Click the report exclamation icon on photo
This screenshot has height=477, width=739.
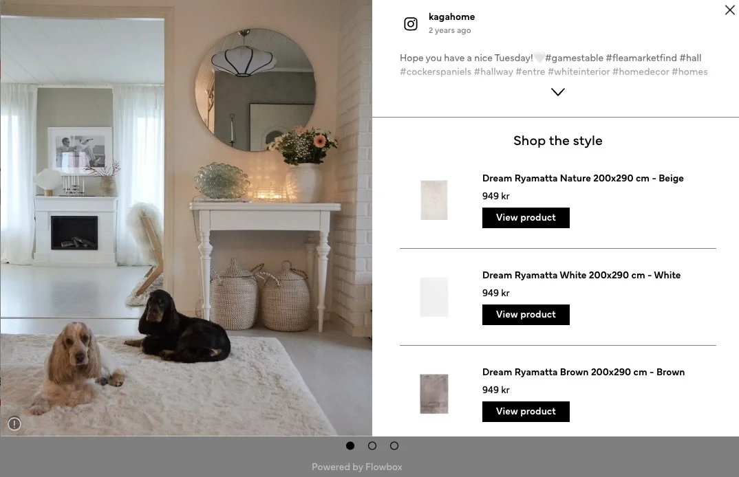[14, 424]
